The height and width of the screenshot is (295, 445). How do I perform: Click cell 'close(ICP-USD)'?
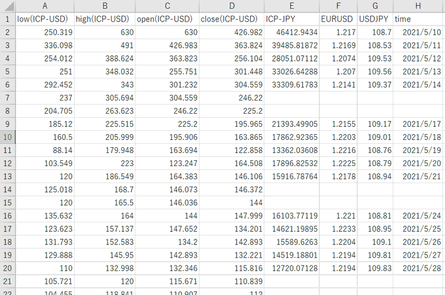pyautogui.click(x=232, y=19)
